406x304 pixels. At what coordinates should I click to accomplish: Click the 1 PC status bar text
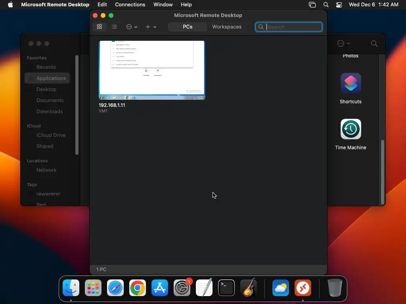pos(101,269)
